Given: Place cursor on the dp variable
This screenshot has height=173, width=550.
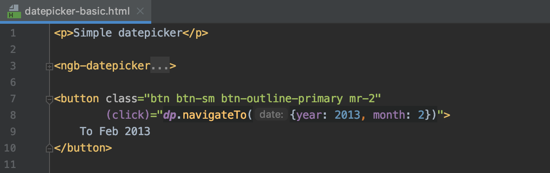Looking at the screenshot, I should tap(170, 115).
